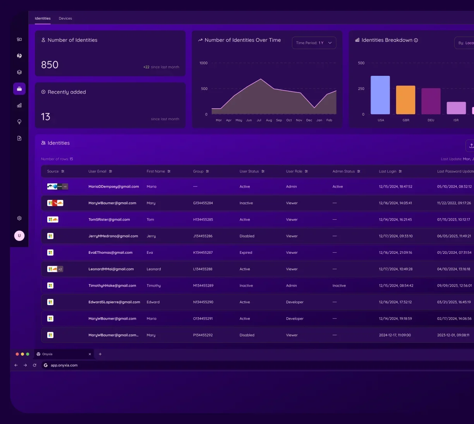Switch to the Devices tab
Image resolution: width=474 pixels, height=424 pixels.
click(x=65, y=19)
